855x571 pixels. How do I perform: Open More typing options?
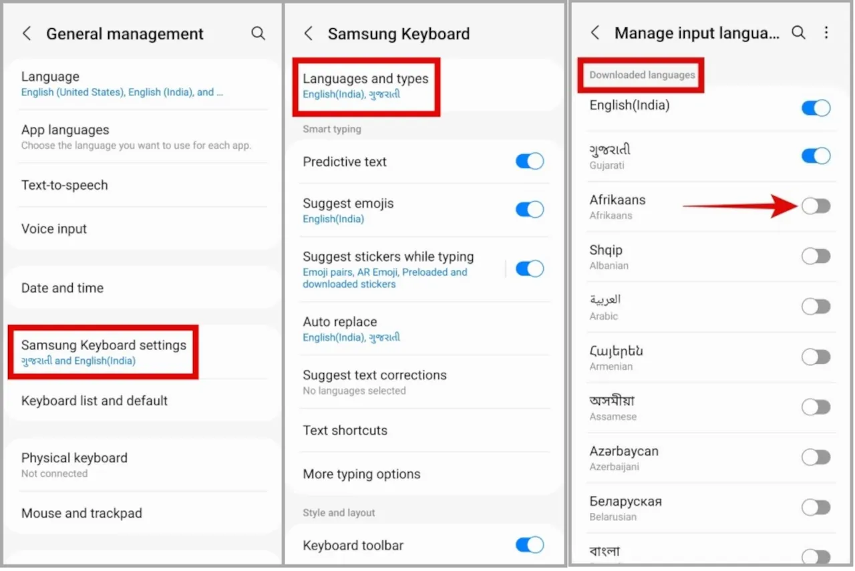[x=425, y=474]
